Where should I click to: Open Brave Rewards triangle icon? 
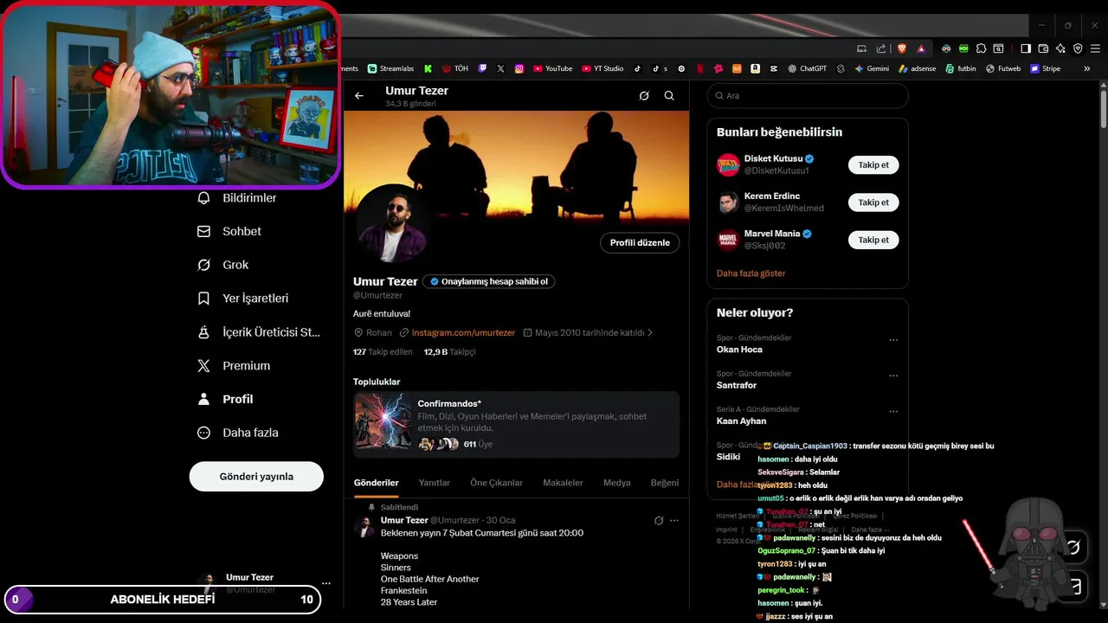[x=920, y=48]
